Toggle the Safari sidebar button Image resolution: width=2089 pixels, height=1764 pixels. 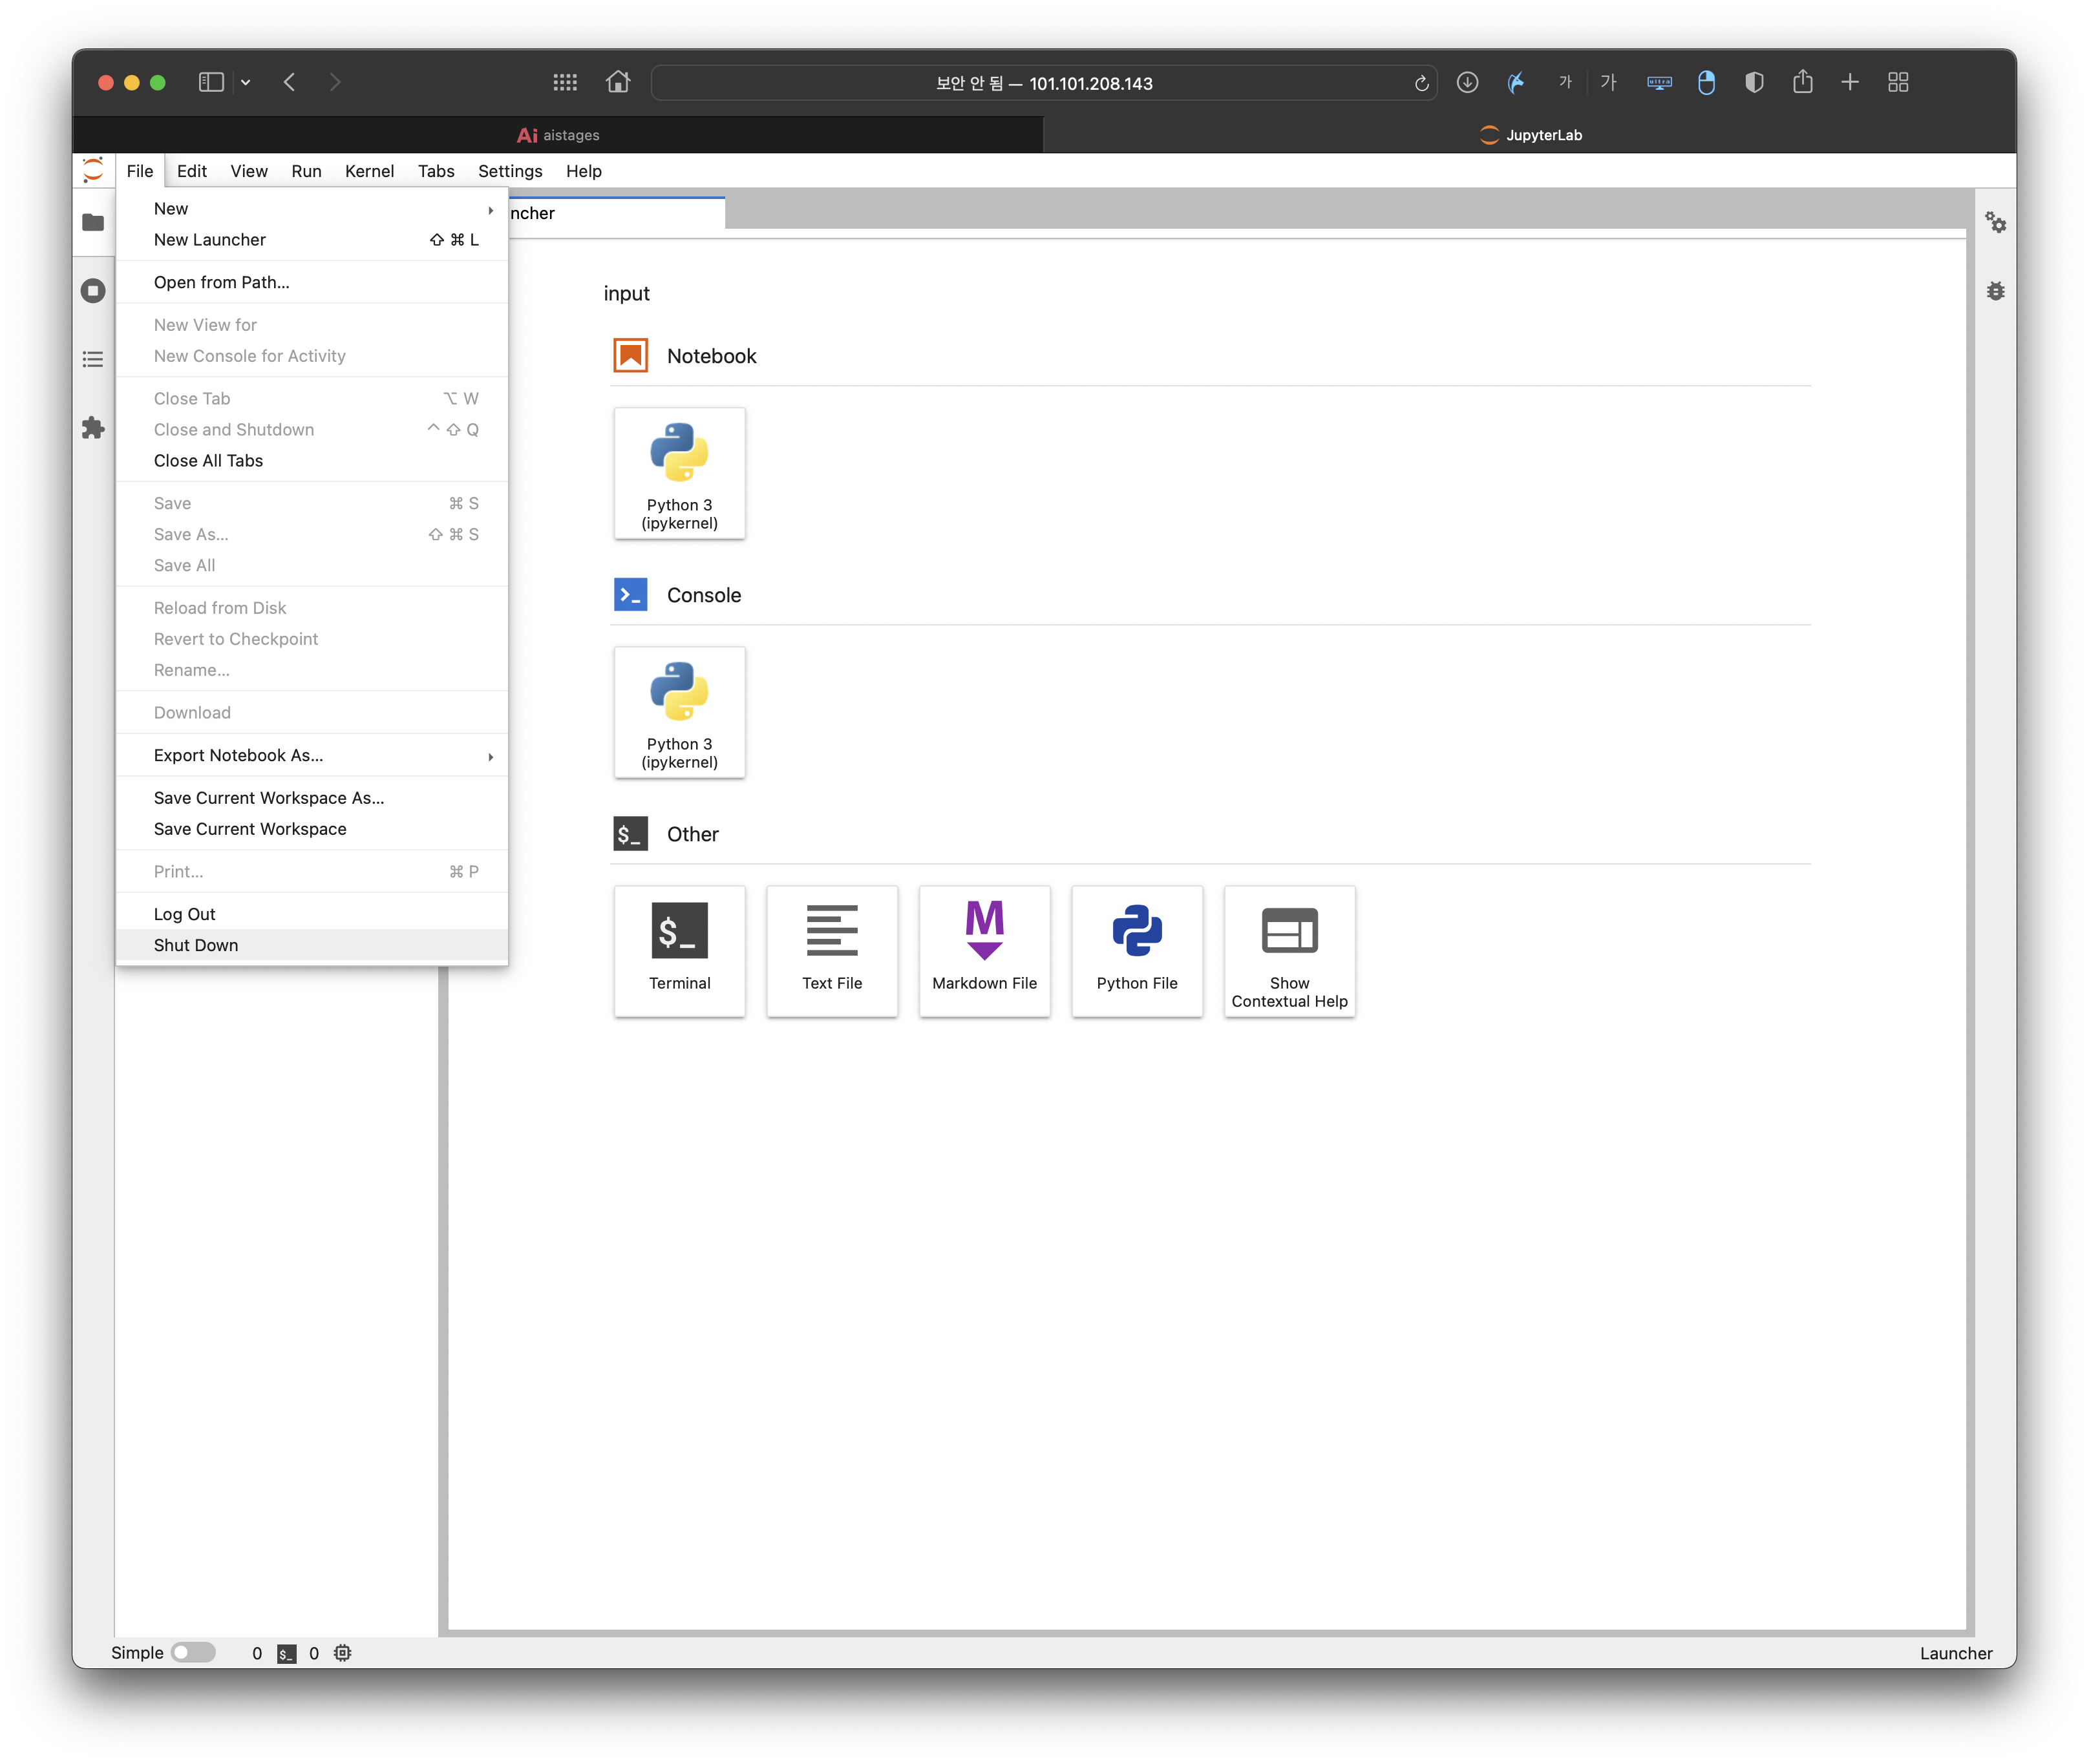point(211,82)
